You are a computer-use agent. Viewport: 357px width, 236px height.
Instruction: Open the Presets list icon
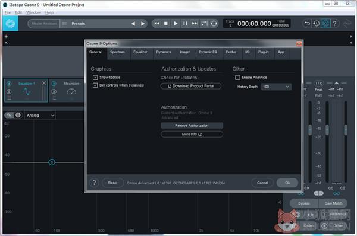[64, 24]
